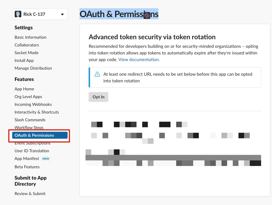Screen dimensions: 272x205
Task: Navigate to App Home feature
Action: 24,89
